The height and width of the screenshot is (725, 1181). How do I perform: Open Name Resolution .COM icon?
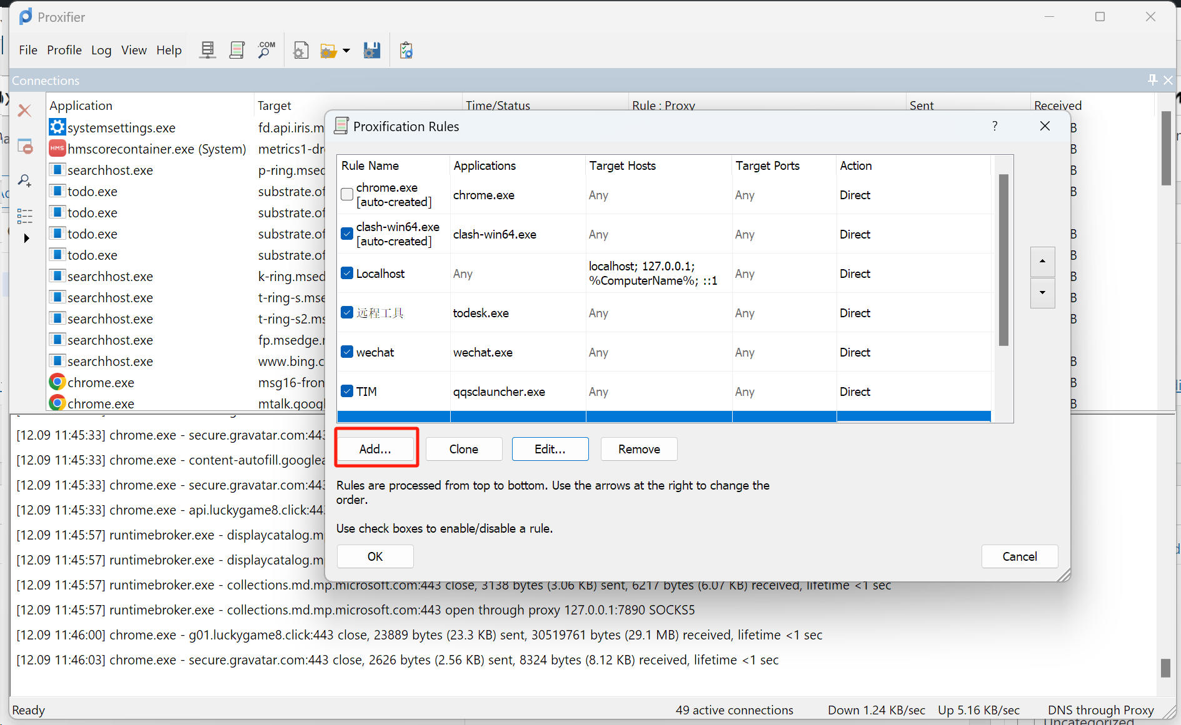coord(266,50)
